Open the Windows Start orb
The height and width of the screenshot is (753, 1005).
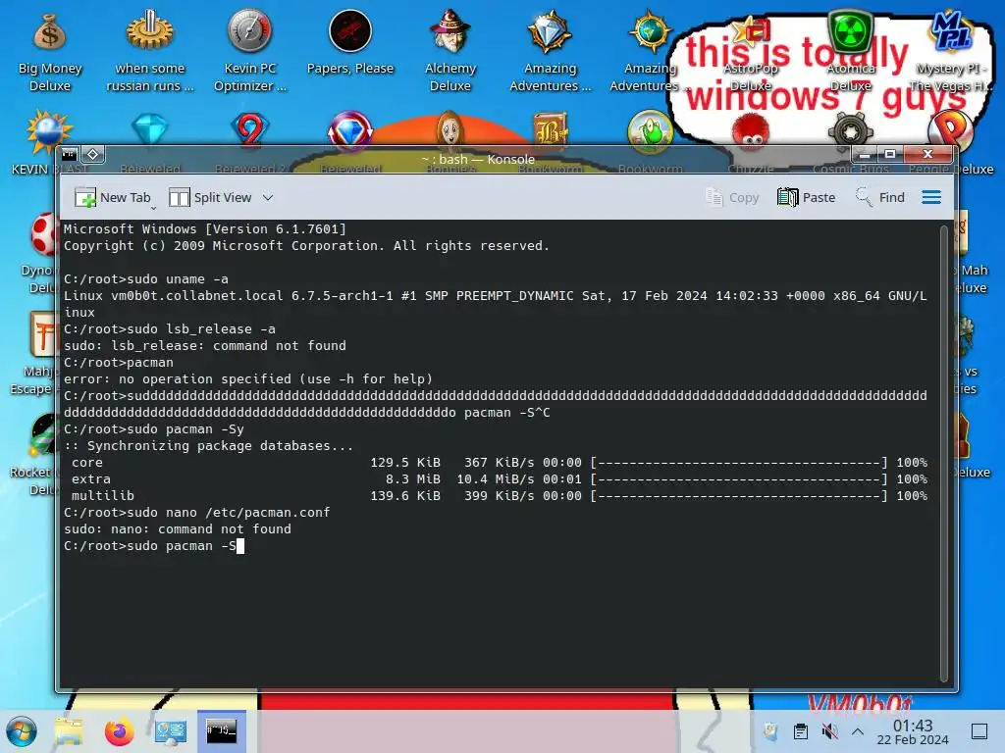point(22,731)
